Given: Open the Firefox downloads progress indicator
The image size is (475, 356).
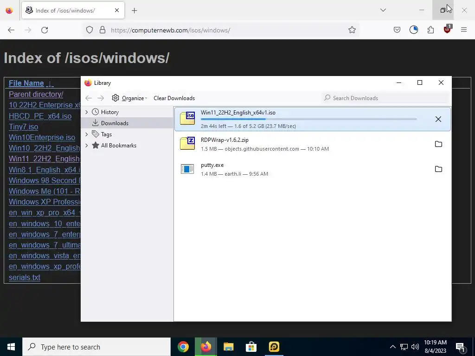Looking at the screenshot, I should pyautogui.click(x=413, y=30).
